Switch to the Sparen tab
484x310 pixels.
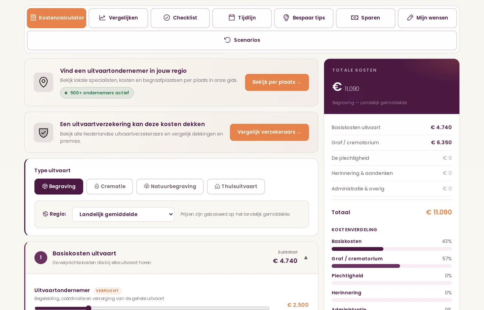tap(366, 18)
